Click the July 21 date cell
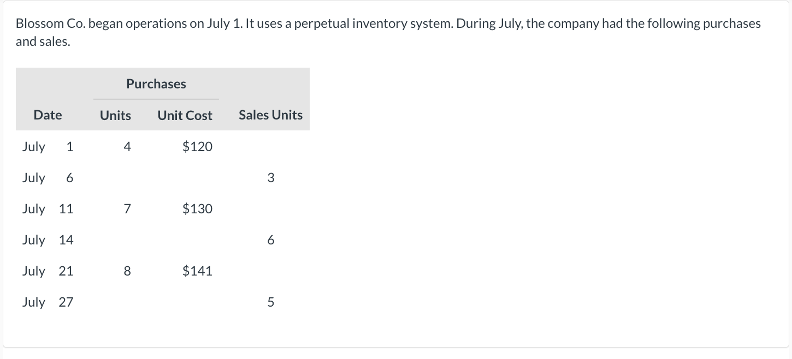 point(48,271)
